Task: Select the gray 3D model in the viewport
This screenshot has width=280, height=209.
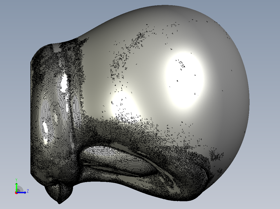Action: (x=140, y=104)
